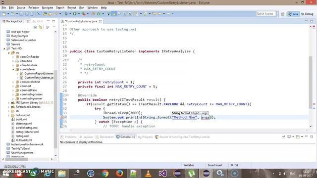
Task: Click the Open Perspective icon
Action: (283, 14)
